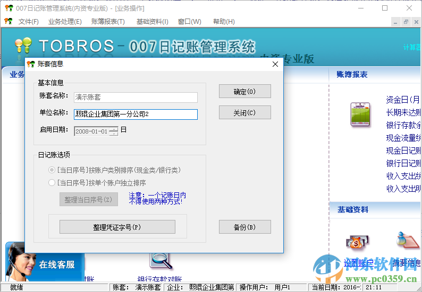Click the disabled 整理当日序号(Z) button
Viewport: 422px width, 292px height.
pos(89,199)
